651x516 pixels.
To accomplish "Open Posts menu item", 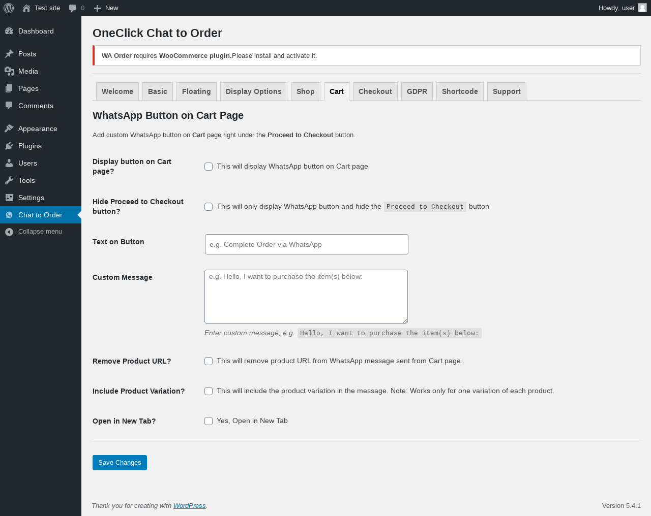I will (x=41, y=54).
